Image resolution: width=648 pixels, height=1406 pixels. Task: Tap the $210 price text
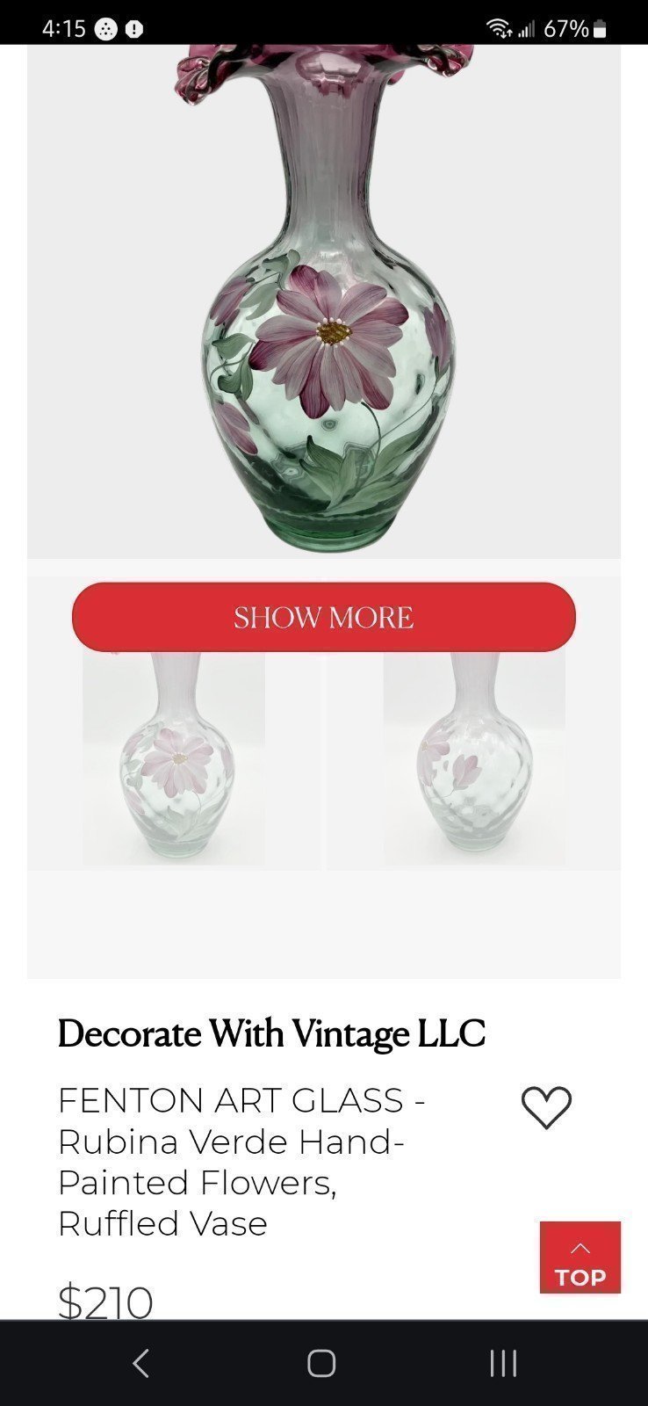[x=105, y=1301]
